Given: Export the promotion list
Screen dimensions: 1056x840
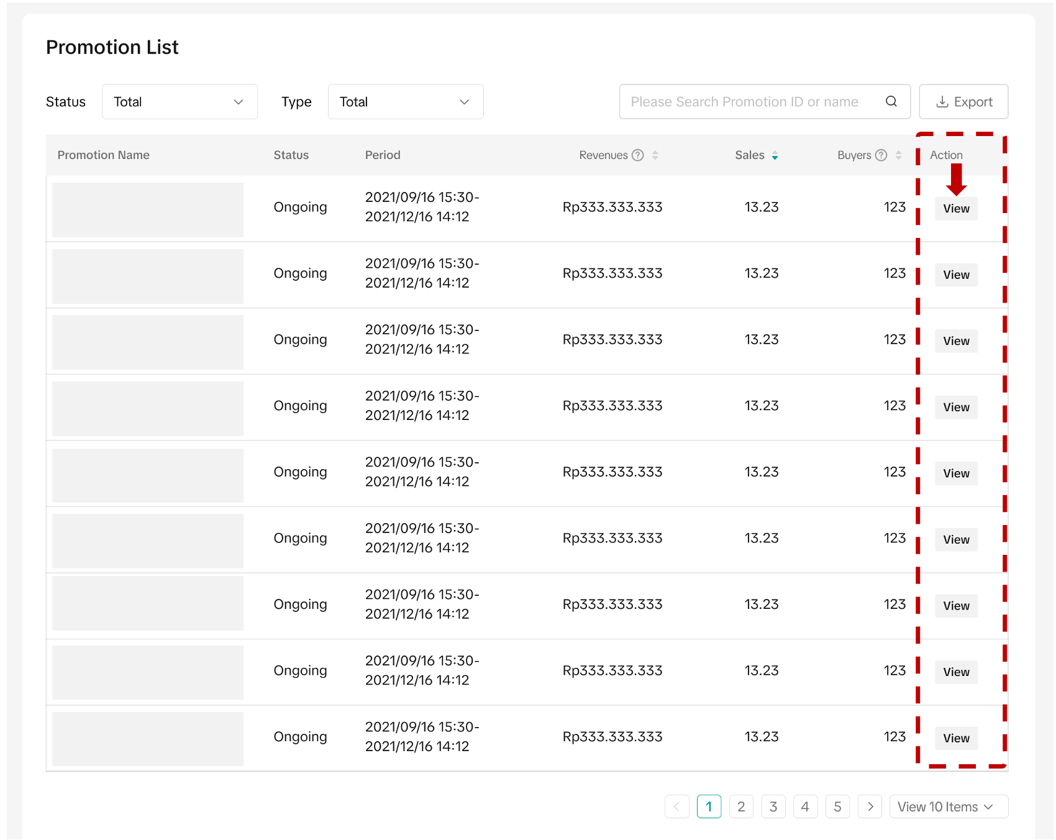Looking at the screenshot, I should (x=963, y=102).
